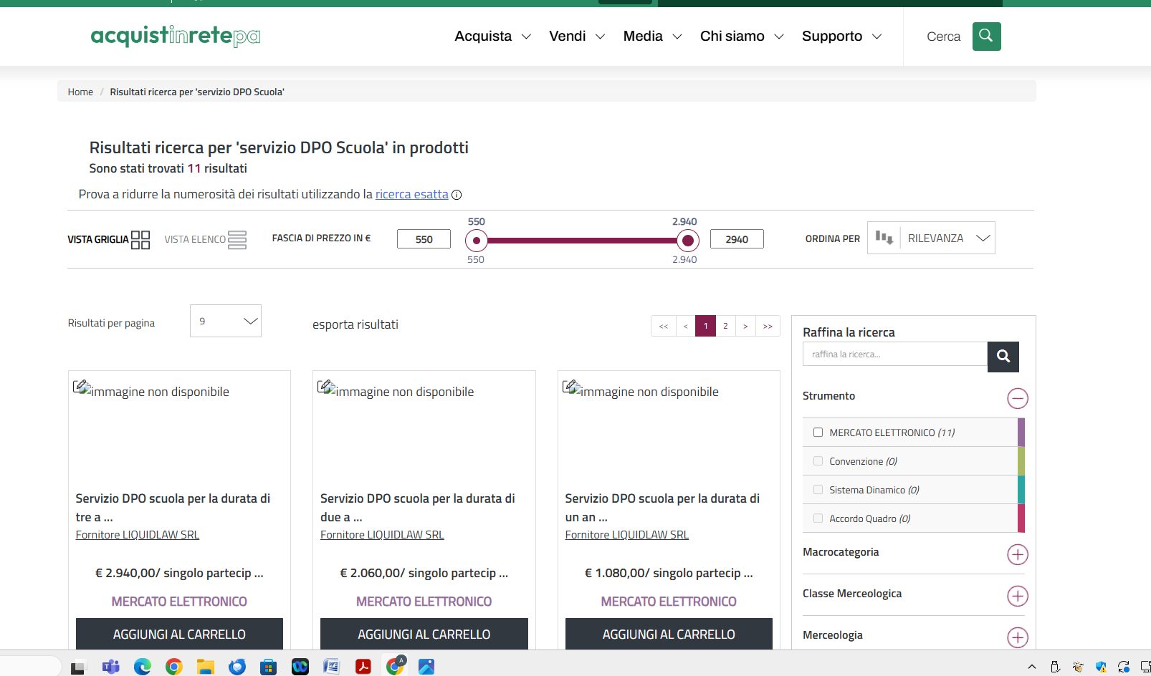The height and width of the screenshot is (676, 1151).
Task: Switch to grid view icon
Action: (140, 240)
